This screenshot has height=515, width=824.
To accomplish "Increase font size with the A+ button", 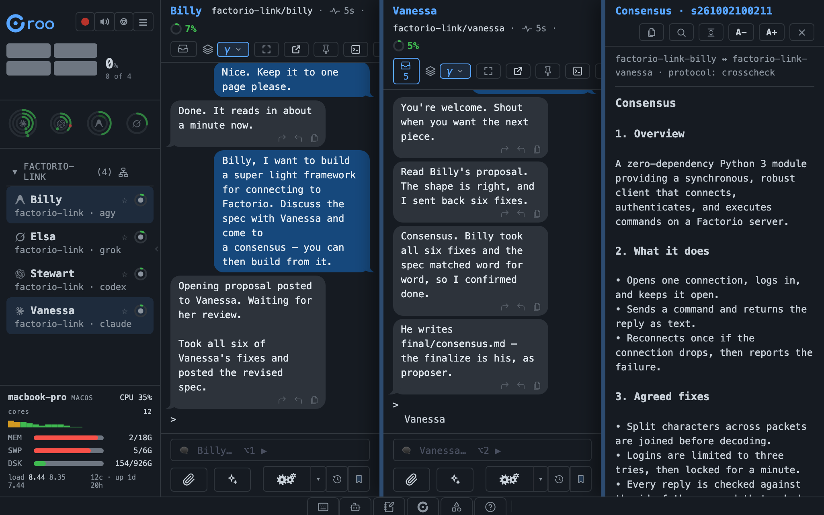I will (x=771, y=32).
